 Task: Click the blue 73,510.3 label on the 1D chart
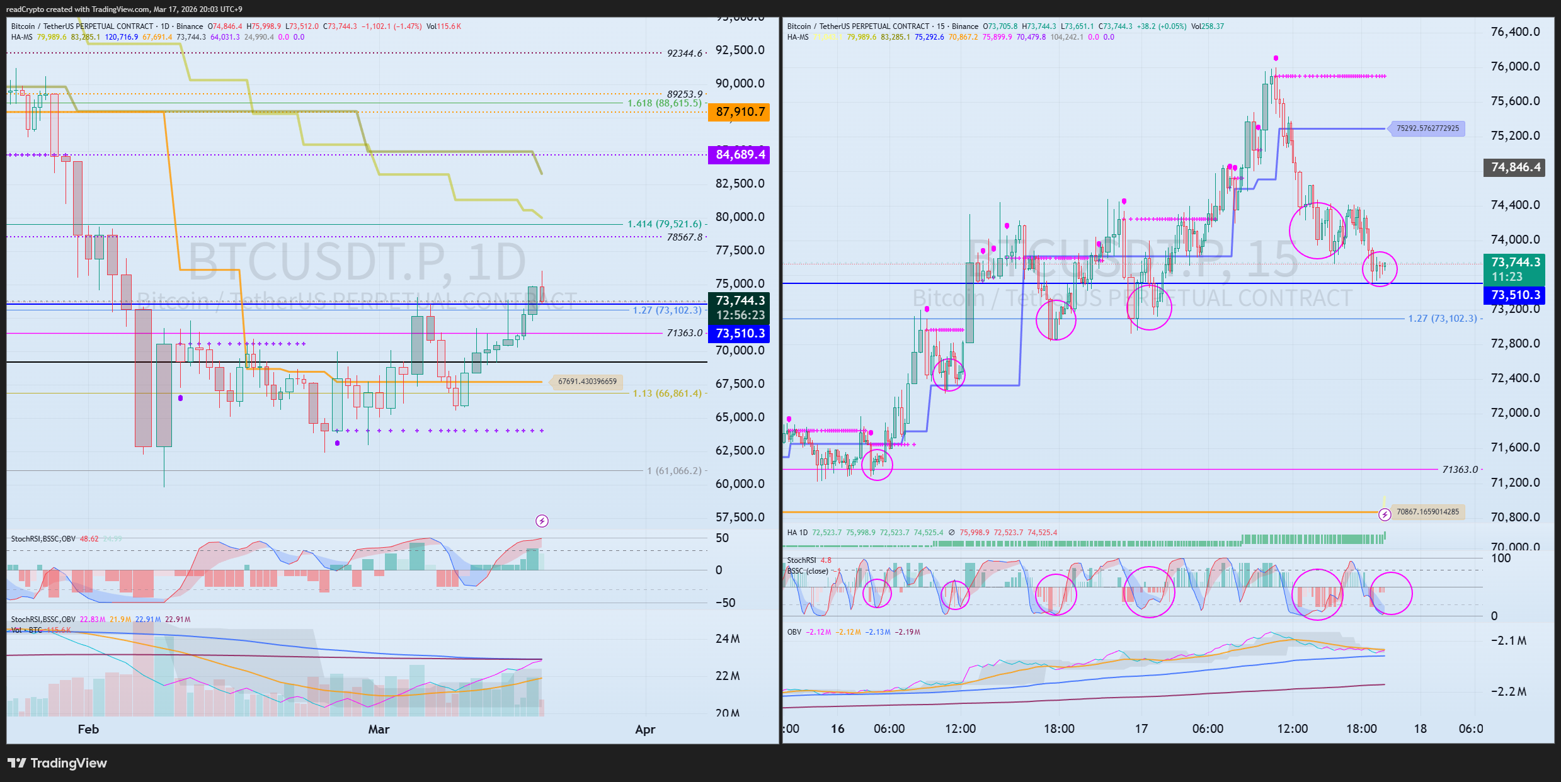pyautogui.click(x=740, y=334)
